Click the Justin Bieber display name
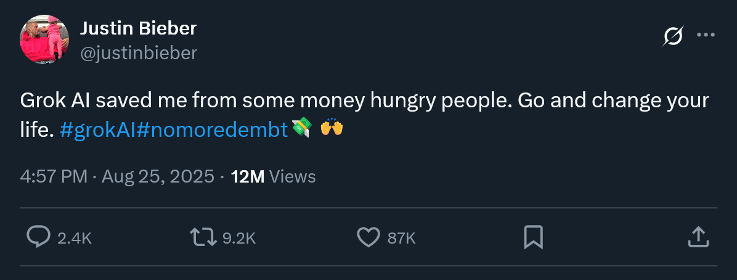This screenshot has height=280, width=737. coord(138,28)
